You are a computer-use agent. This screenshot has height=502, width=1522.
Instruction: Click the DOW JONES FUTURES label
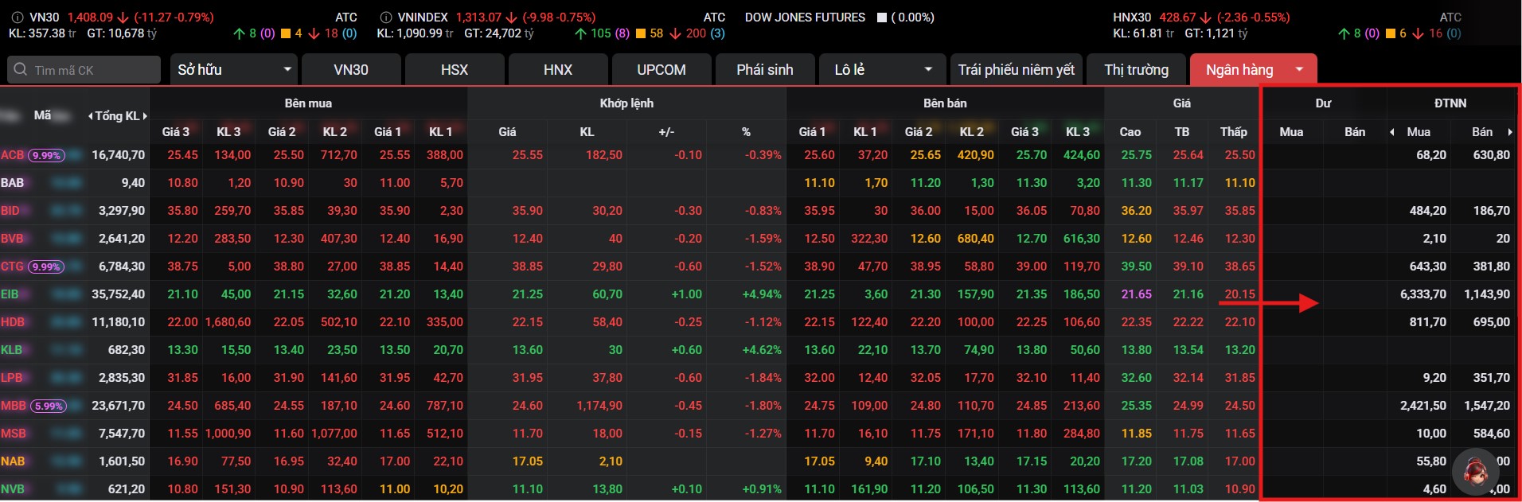click(805, 18)
